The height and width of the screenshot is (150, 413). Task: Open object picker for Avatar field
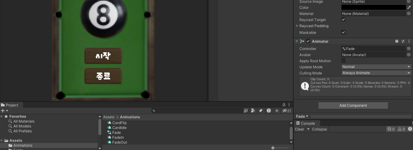point(409,55)
